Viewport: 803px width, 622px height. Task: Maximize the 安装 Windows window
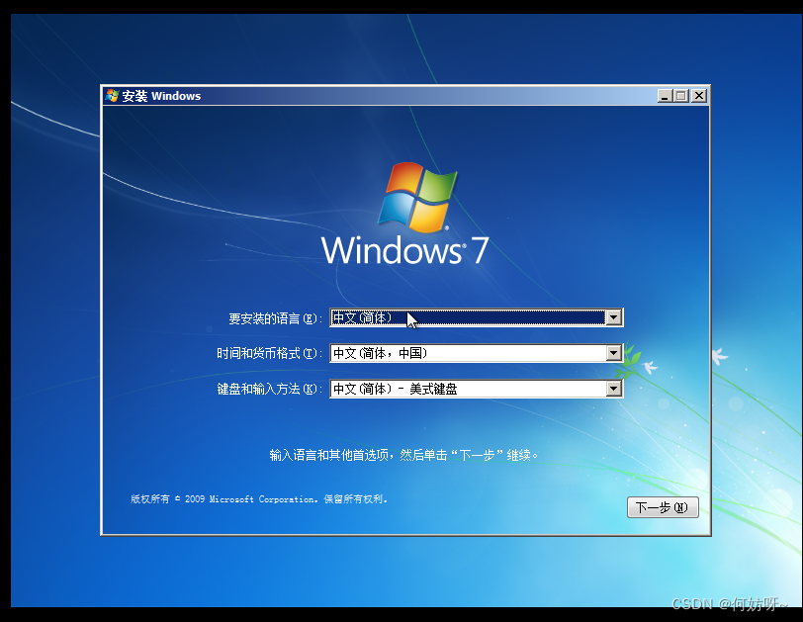pos(681,96)
